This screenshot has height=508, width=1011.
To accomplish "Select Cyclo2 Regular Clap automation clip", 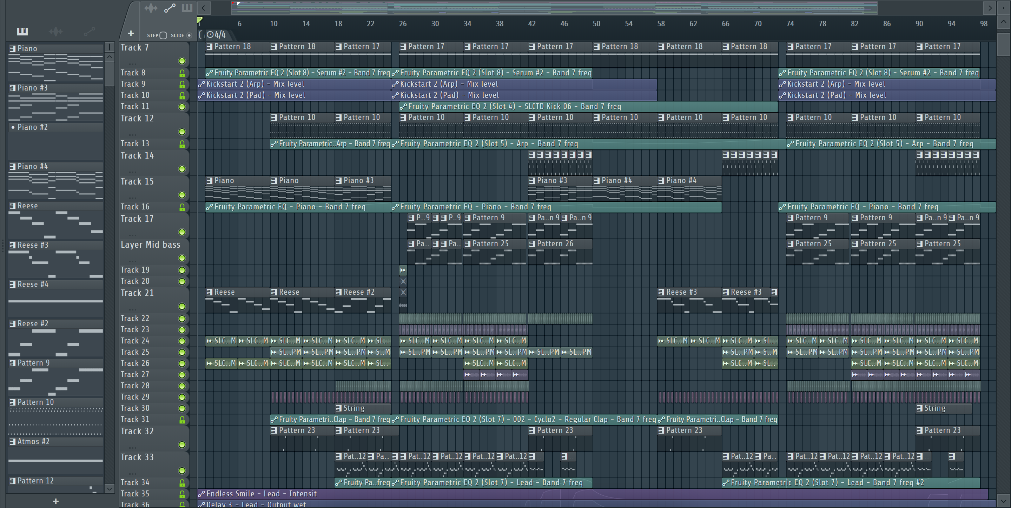I will point(524,419).
